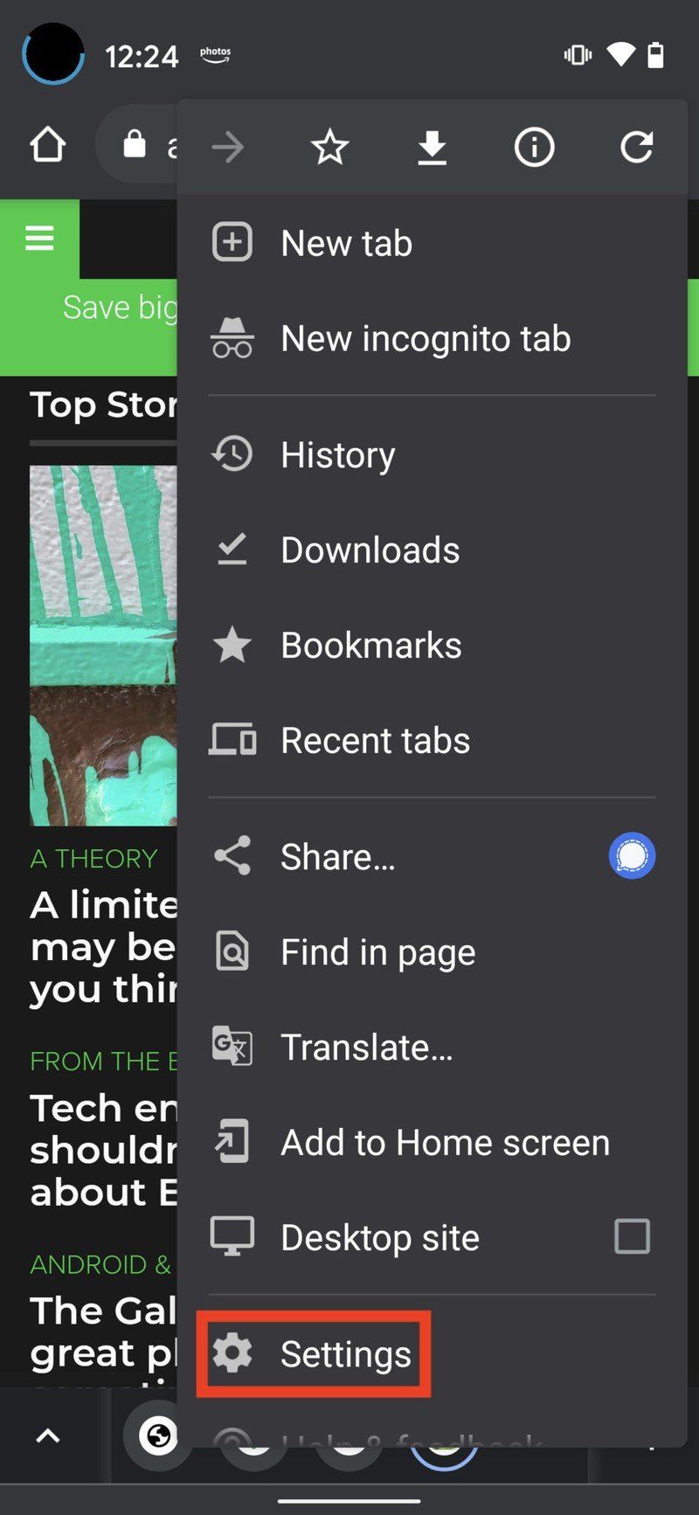Tap the green paint article thumbnail
The width and height of the screenshot is (699, 1515).
pyautogui.click(x=103, y=645)
